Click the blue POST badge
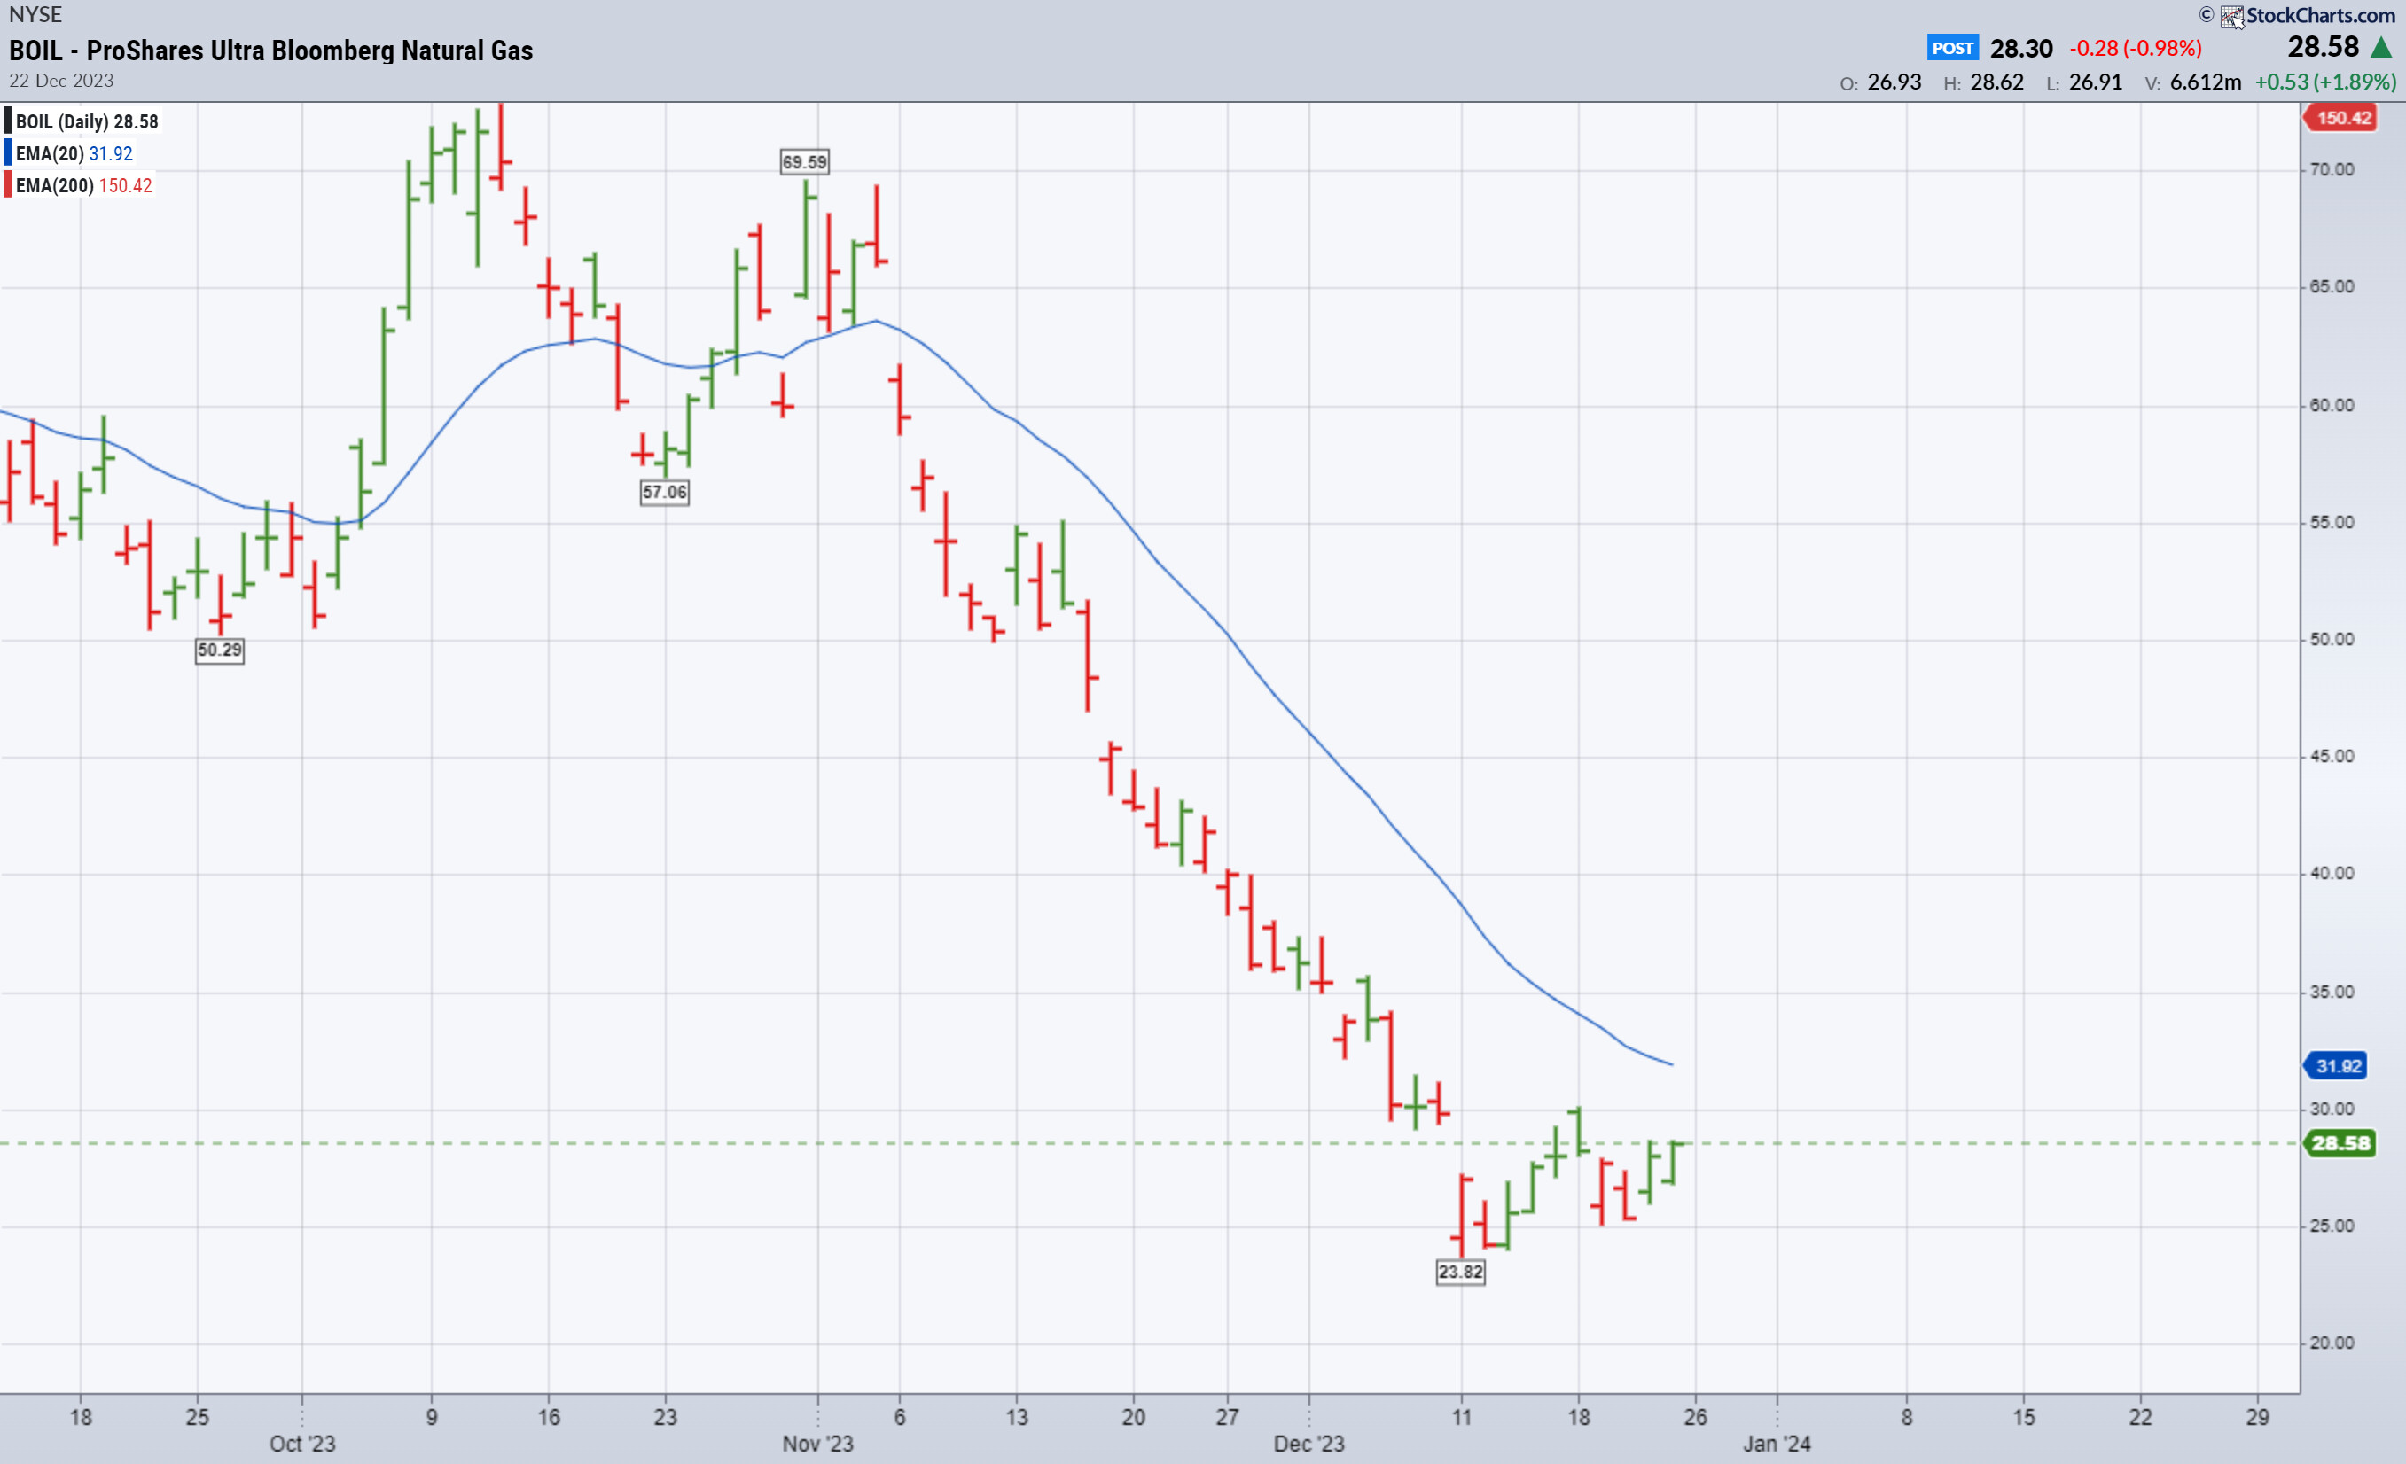The height and width of the screenshot is (1464, 2406). click(1953, 48)
